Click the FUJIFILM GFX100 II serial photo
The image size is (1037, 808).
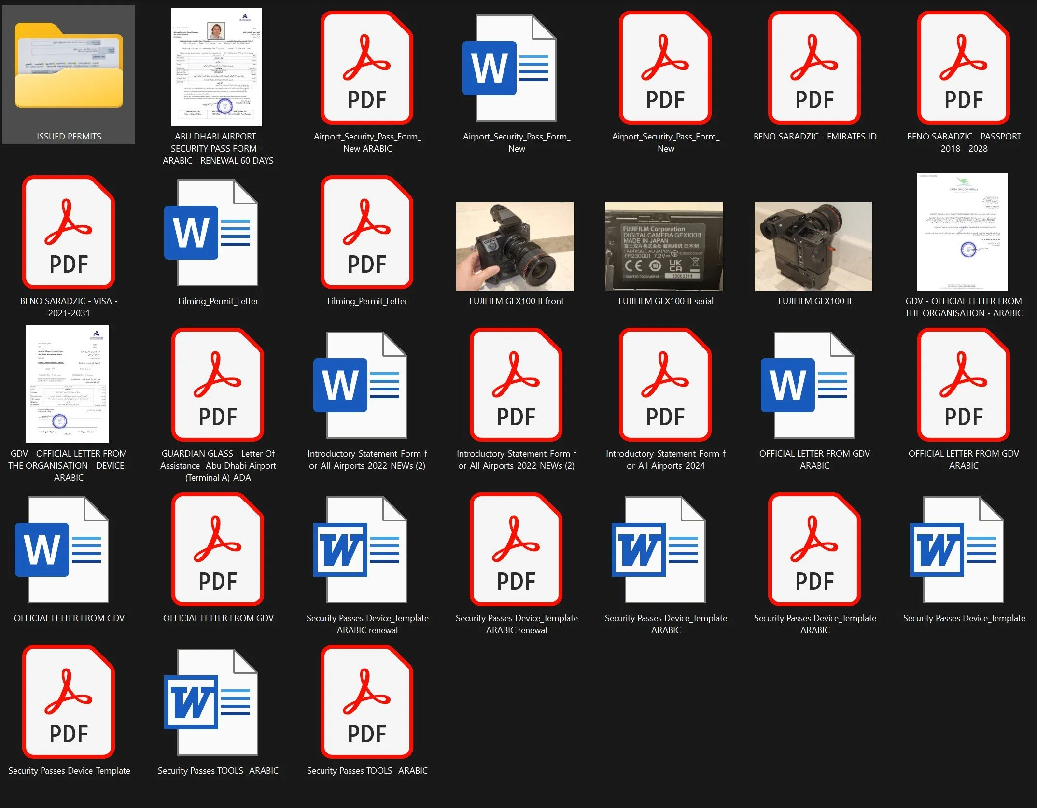(x=664, y=246)
